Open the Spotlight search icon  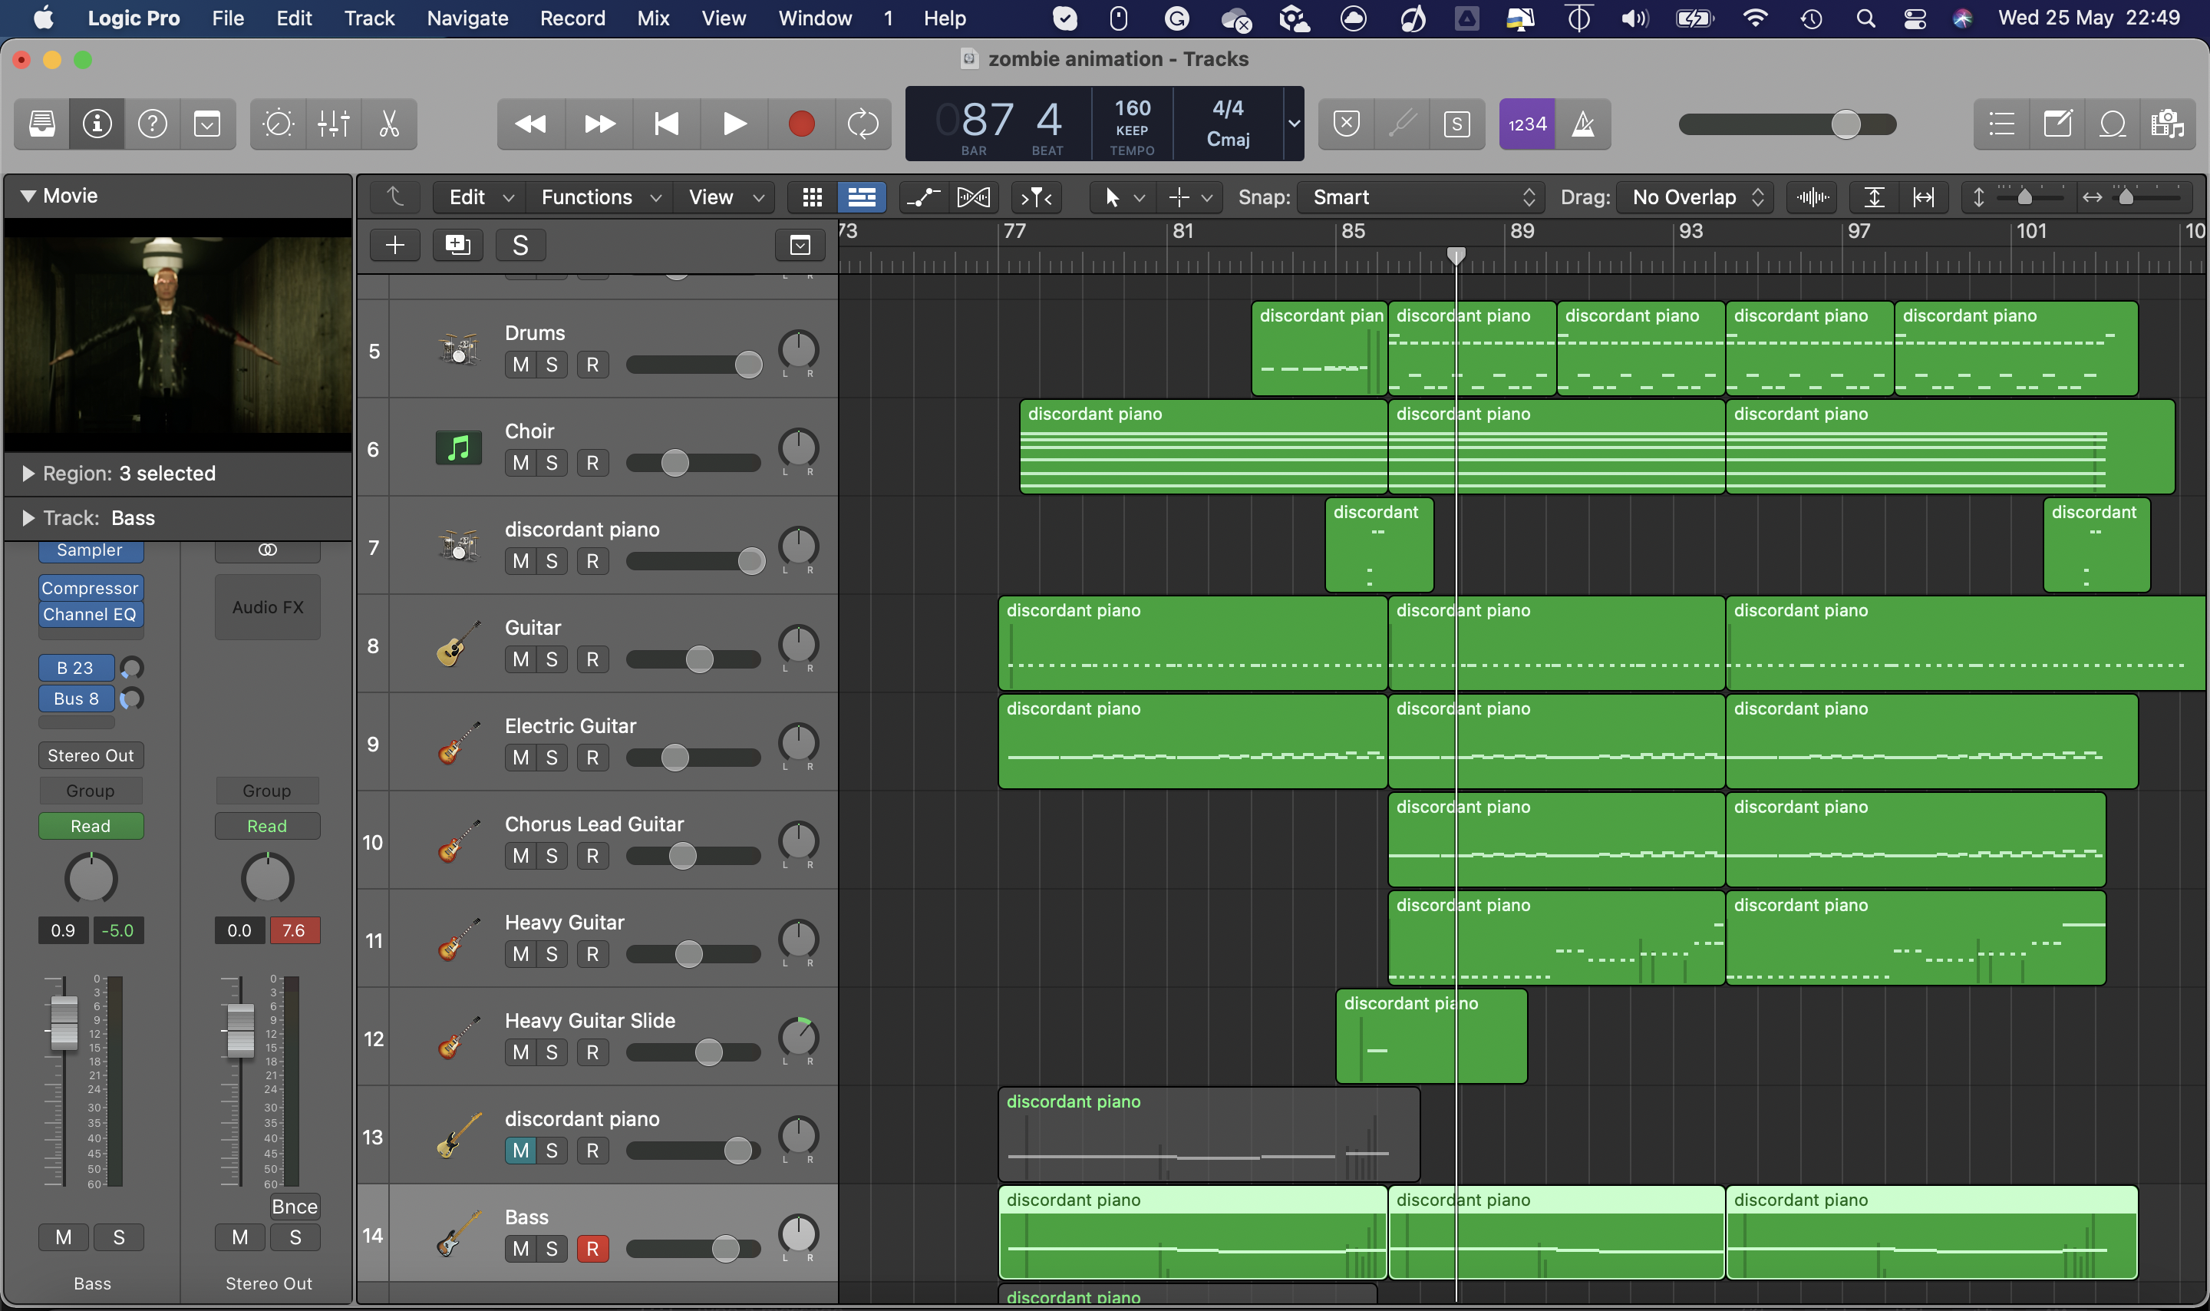(1865, 18)
